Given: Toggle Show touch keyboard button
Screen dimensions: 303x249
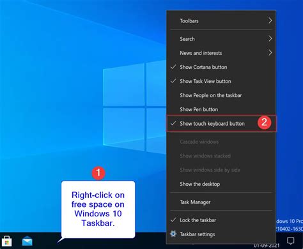Looking at the screenshot, I should (x=221, y=123).
